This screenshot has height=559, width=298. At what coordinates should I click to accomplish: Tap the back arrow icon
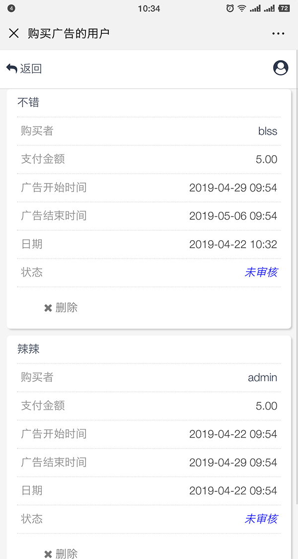point(12,68)
